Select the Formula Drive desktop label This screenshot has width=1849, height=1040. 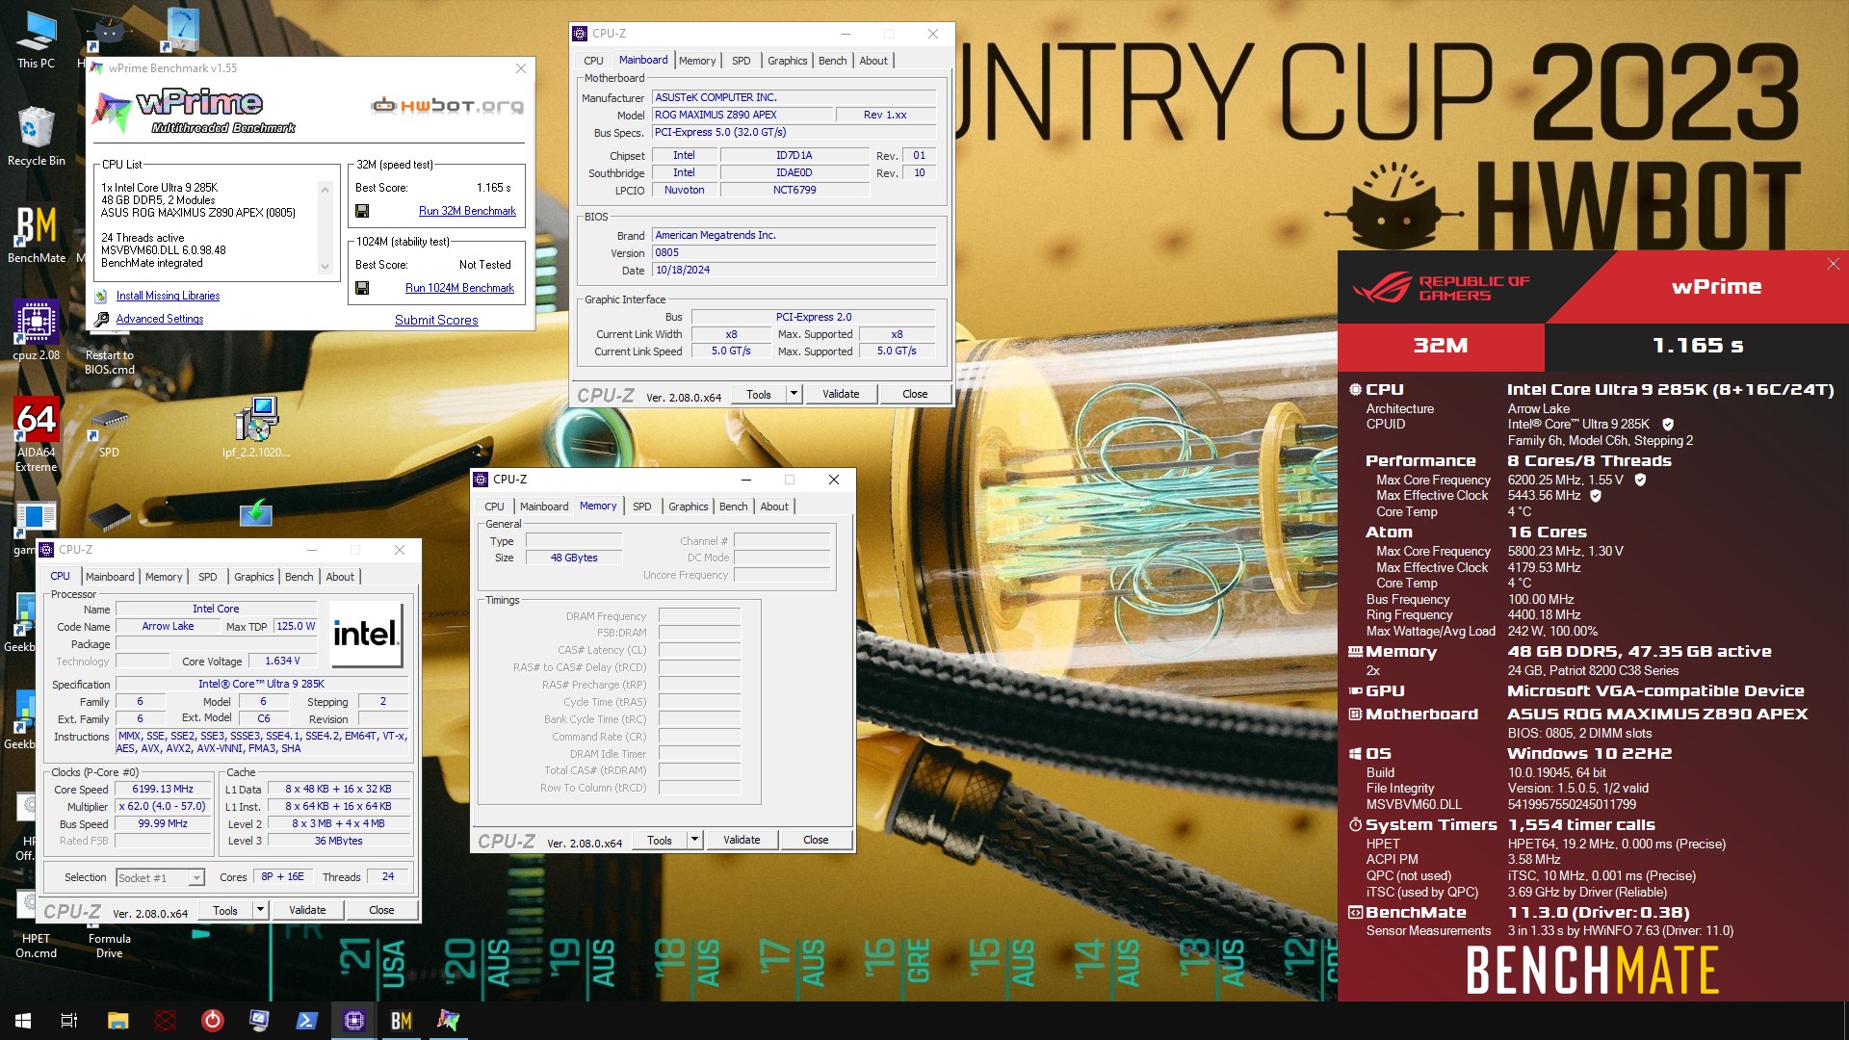(x=109, y=946)
